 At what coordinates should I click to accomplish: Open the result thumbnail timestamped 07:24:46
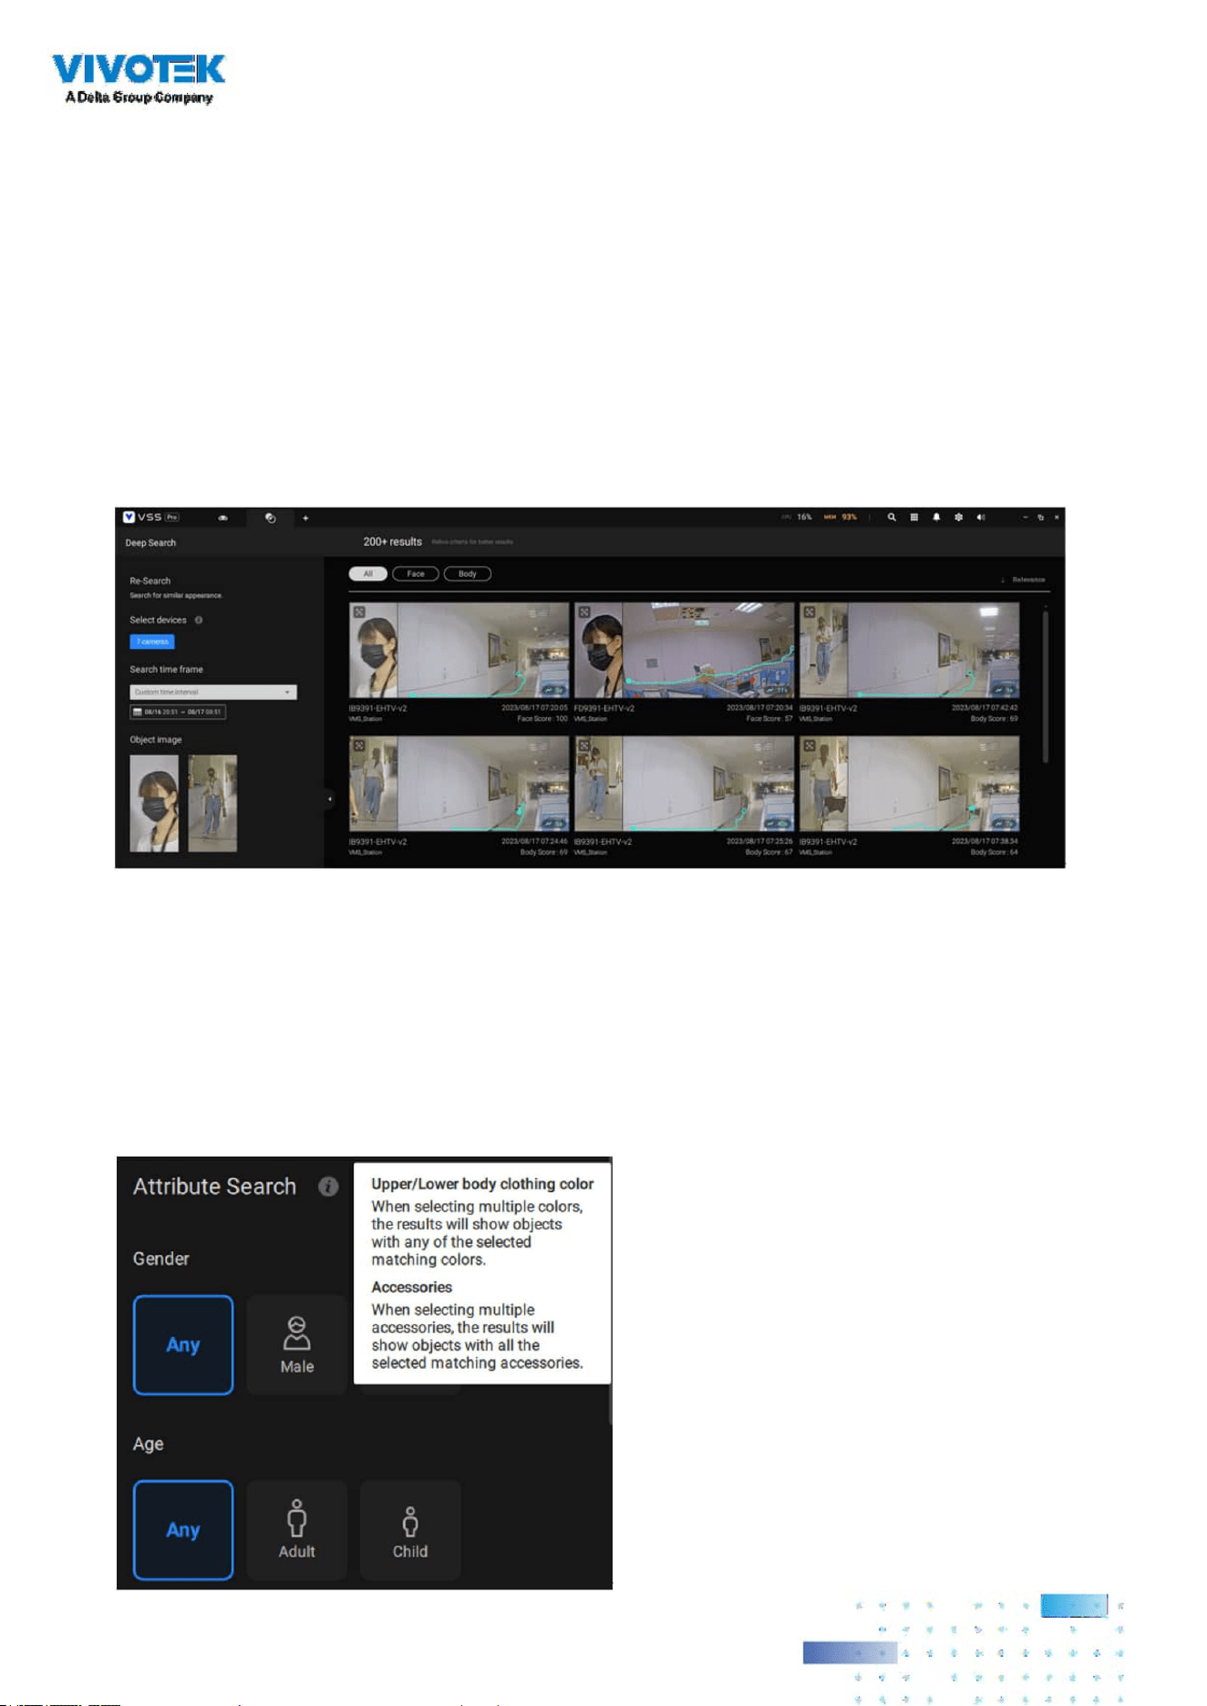459,784
